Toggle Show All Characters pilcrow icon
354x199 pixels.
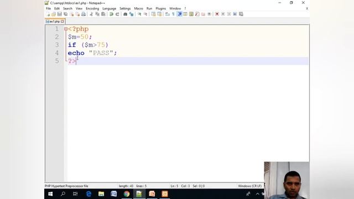[173, 14]
